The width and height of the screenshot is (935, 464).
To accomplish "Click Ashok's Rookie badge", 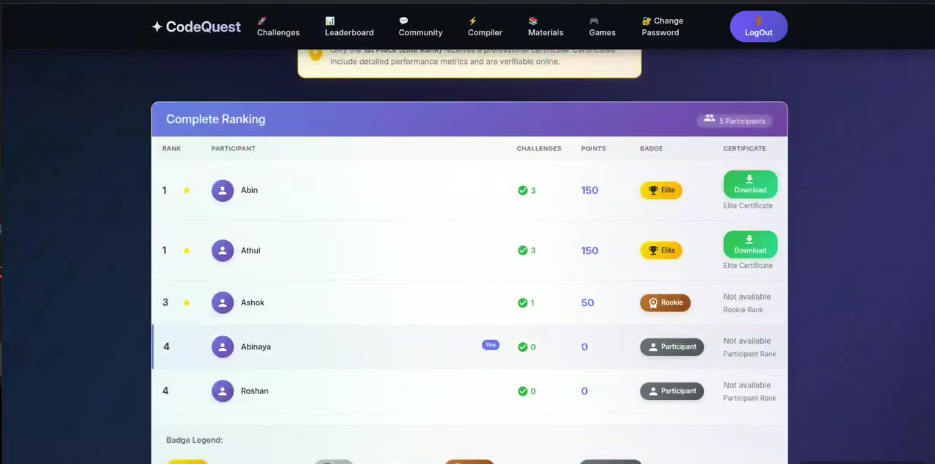I will [665, 303].
